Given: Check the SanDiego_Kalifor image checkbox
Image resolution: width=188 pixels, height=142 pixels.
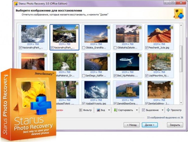Looking at the screenshot, I should pyautogui.click(x=84, y=76).
